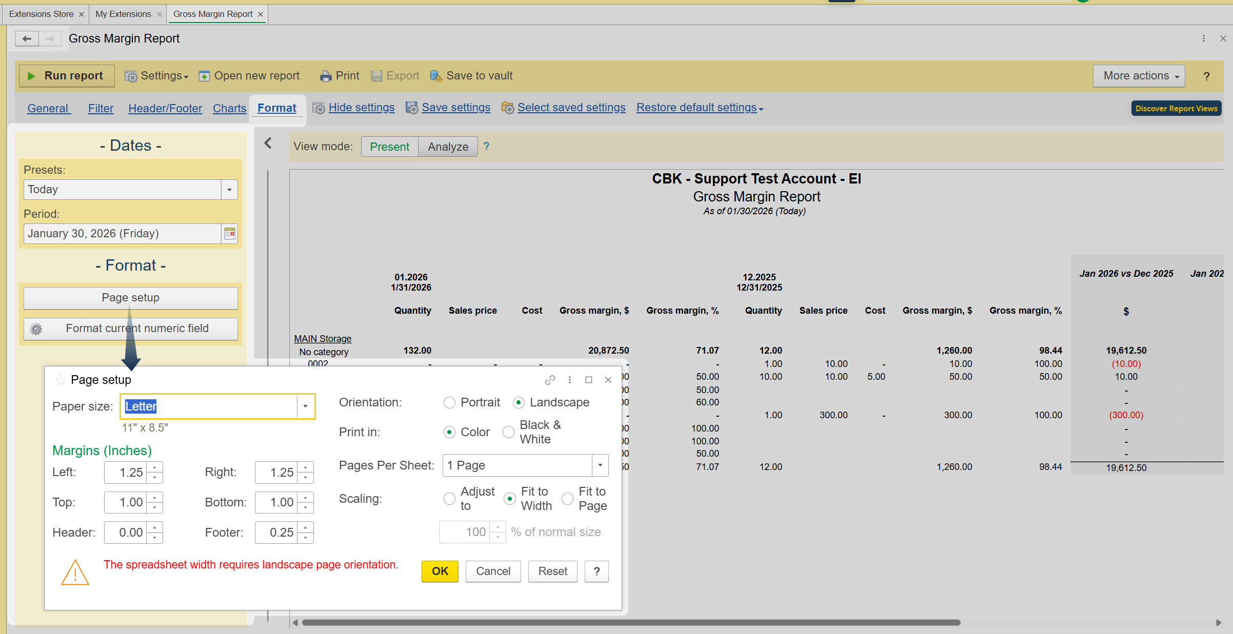Increase the Left margin with the up stepper

click(x=155, y=467)
